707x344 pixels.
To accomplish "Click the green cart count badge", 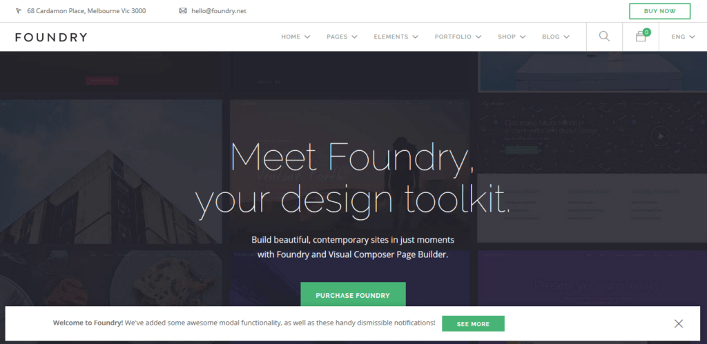I will point(647,32).
